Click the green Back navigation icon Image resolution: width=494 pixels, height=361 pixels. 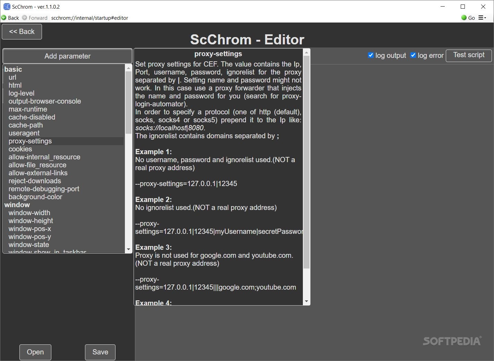4,18
